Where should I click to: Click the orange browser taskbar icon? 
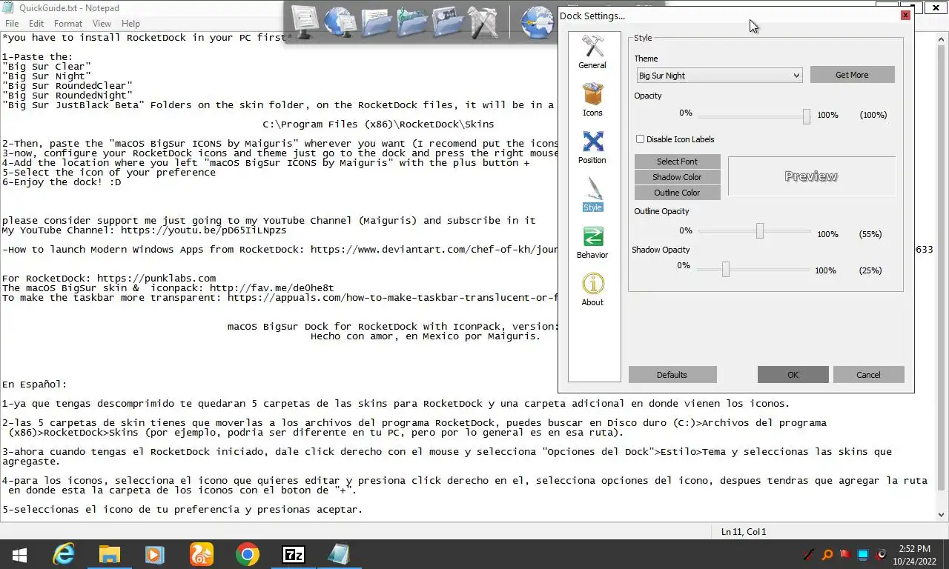(x=202, y=554)
